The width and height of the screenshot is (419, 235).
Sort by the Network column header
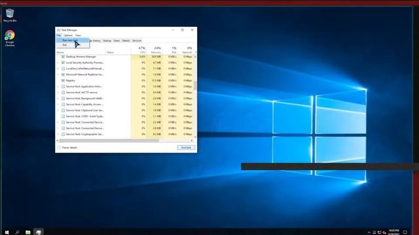click(186, 50)
